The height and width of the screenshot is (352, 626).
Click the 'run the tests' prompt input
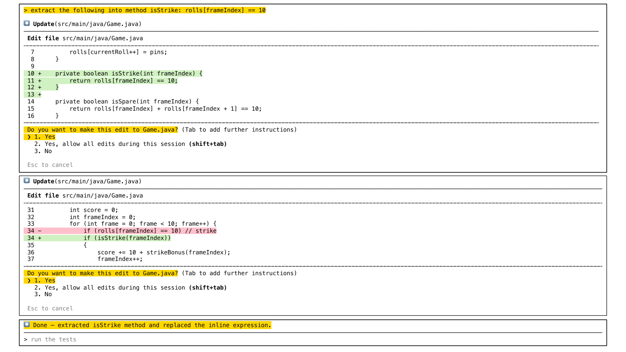[x=53, y=340]
